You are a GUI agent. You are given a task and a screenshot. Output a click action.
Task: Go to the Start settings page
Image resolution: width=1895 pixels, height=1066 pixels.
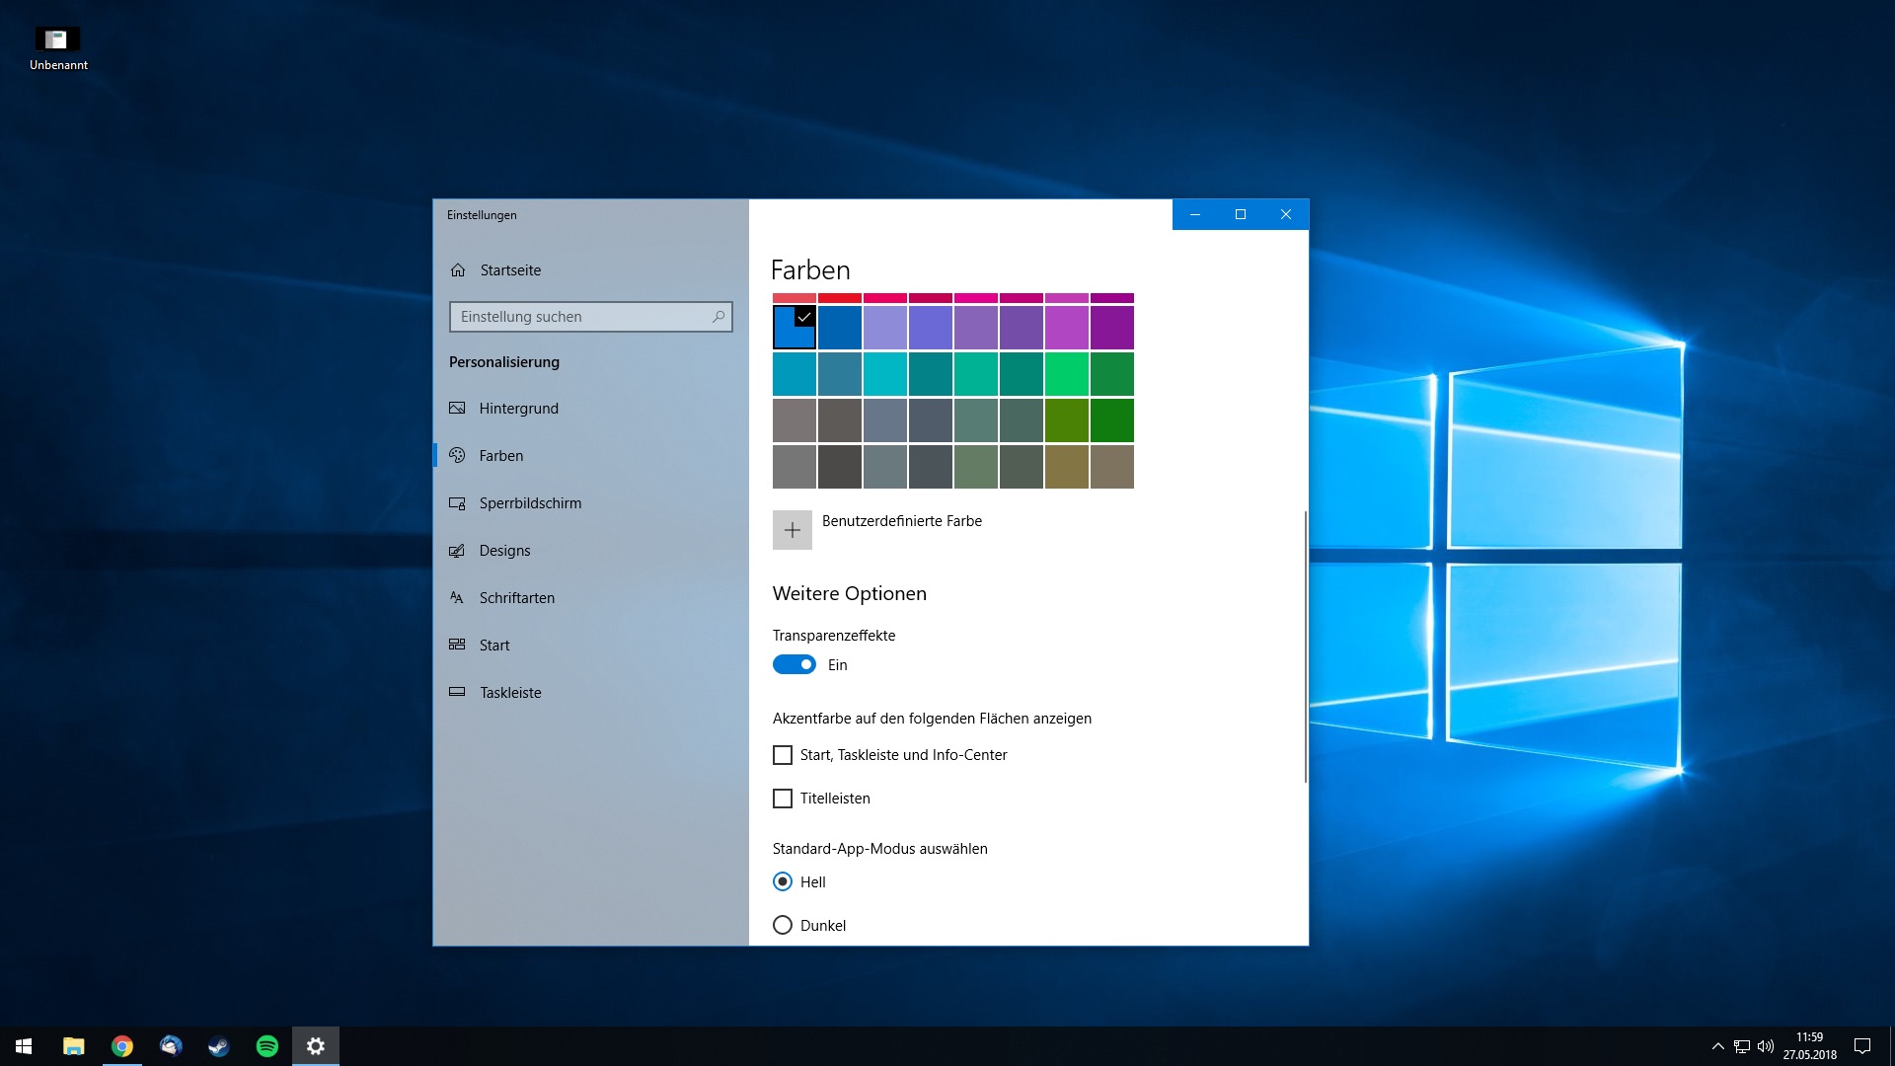[493, 646]
